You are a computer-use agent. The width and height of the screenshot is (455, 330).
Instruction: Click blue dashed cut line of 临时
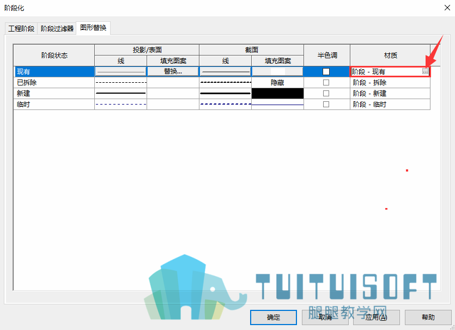click(226, 105)
